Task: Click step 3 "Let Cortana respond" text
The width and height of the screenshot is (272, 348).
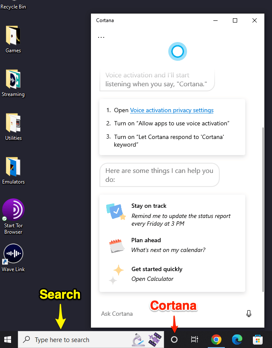Action: 169,141
